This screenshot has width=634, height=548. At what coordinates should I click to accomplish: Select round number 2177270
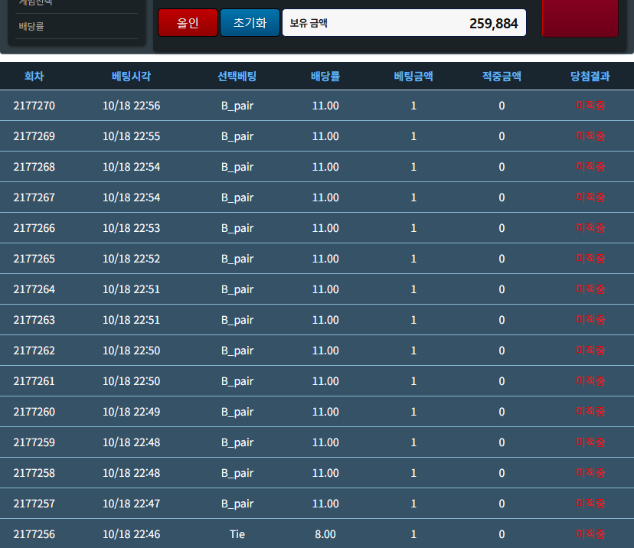(x=34, y=106)
